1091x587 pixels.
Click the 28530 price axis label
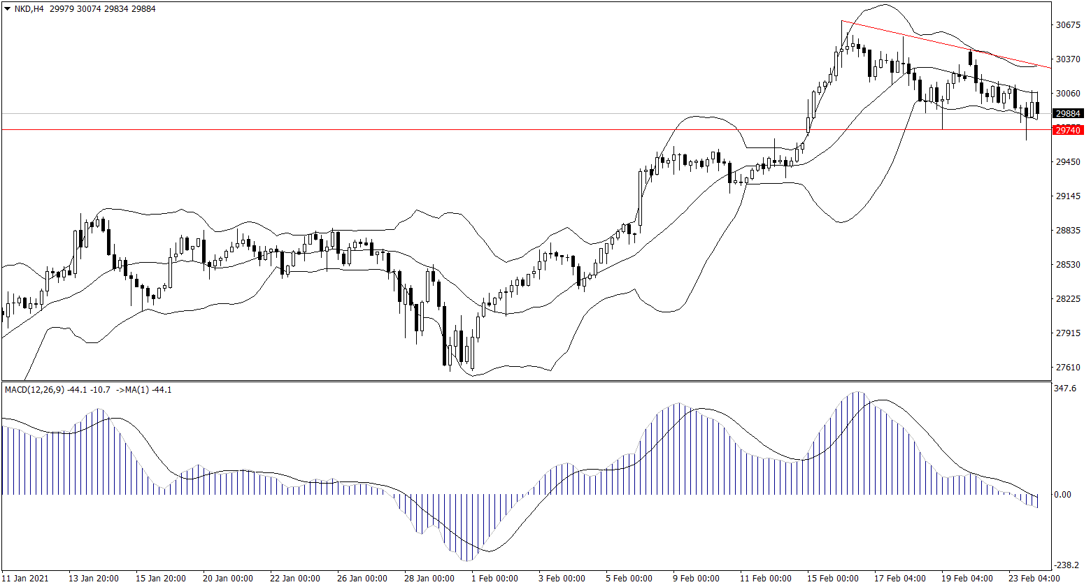point(1068,265)
